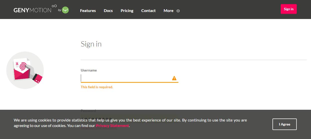Screen dimensions: 311x139
Task: Click the Username field label
Action: click(x=89, y=70)
